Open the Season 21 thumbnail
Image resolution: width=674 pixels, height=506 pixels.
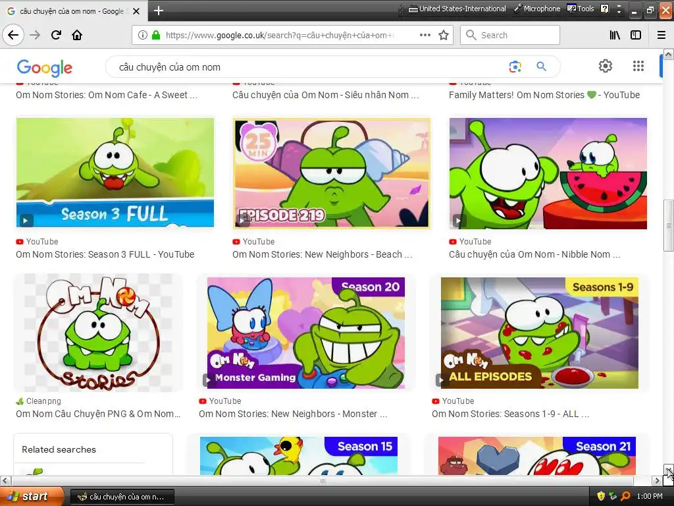(x=537, y=456)
